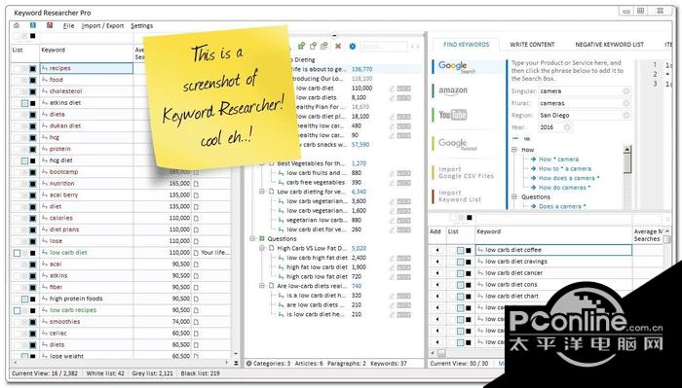
Task: Click the red save disk icon
Action: coord(50,25)
